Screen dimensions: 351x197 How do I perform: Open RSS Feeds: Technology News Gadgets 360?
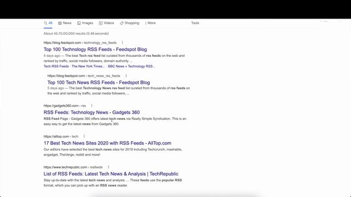coord(92,112)
